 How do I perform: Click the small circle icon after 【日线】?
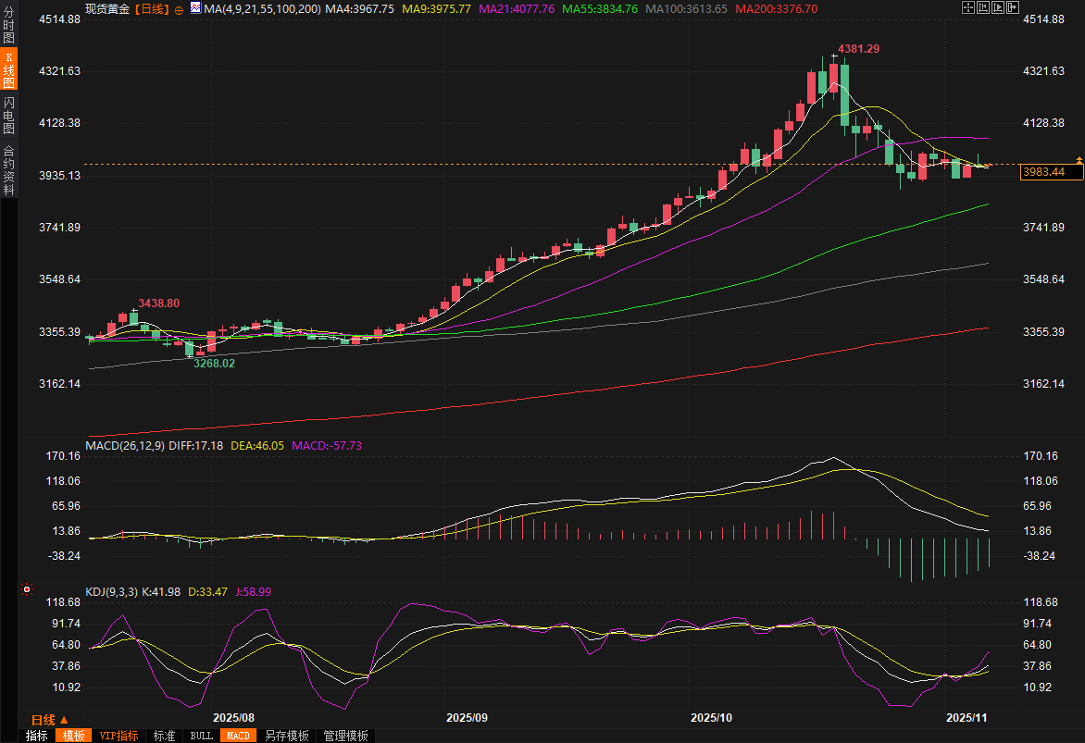click(179, 9)
